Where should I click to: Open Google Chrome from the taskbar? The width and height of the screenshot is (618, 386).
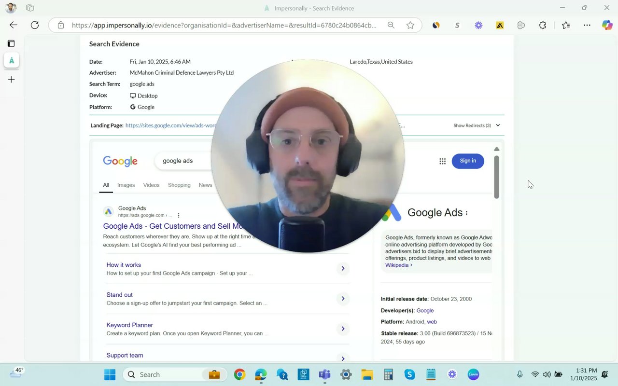tap(239, 374)
